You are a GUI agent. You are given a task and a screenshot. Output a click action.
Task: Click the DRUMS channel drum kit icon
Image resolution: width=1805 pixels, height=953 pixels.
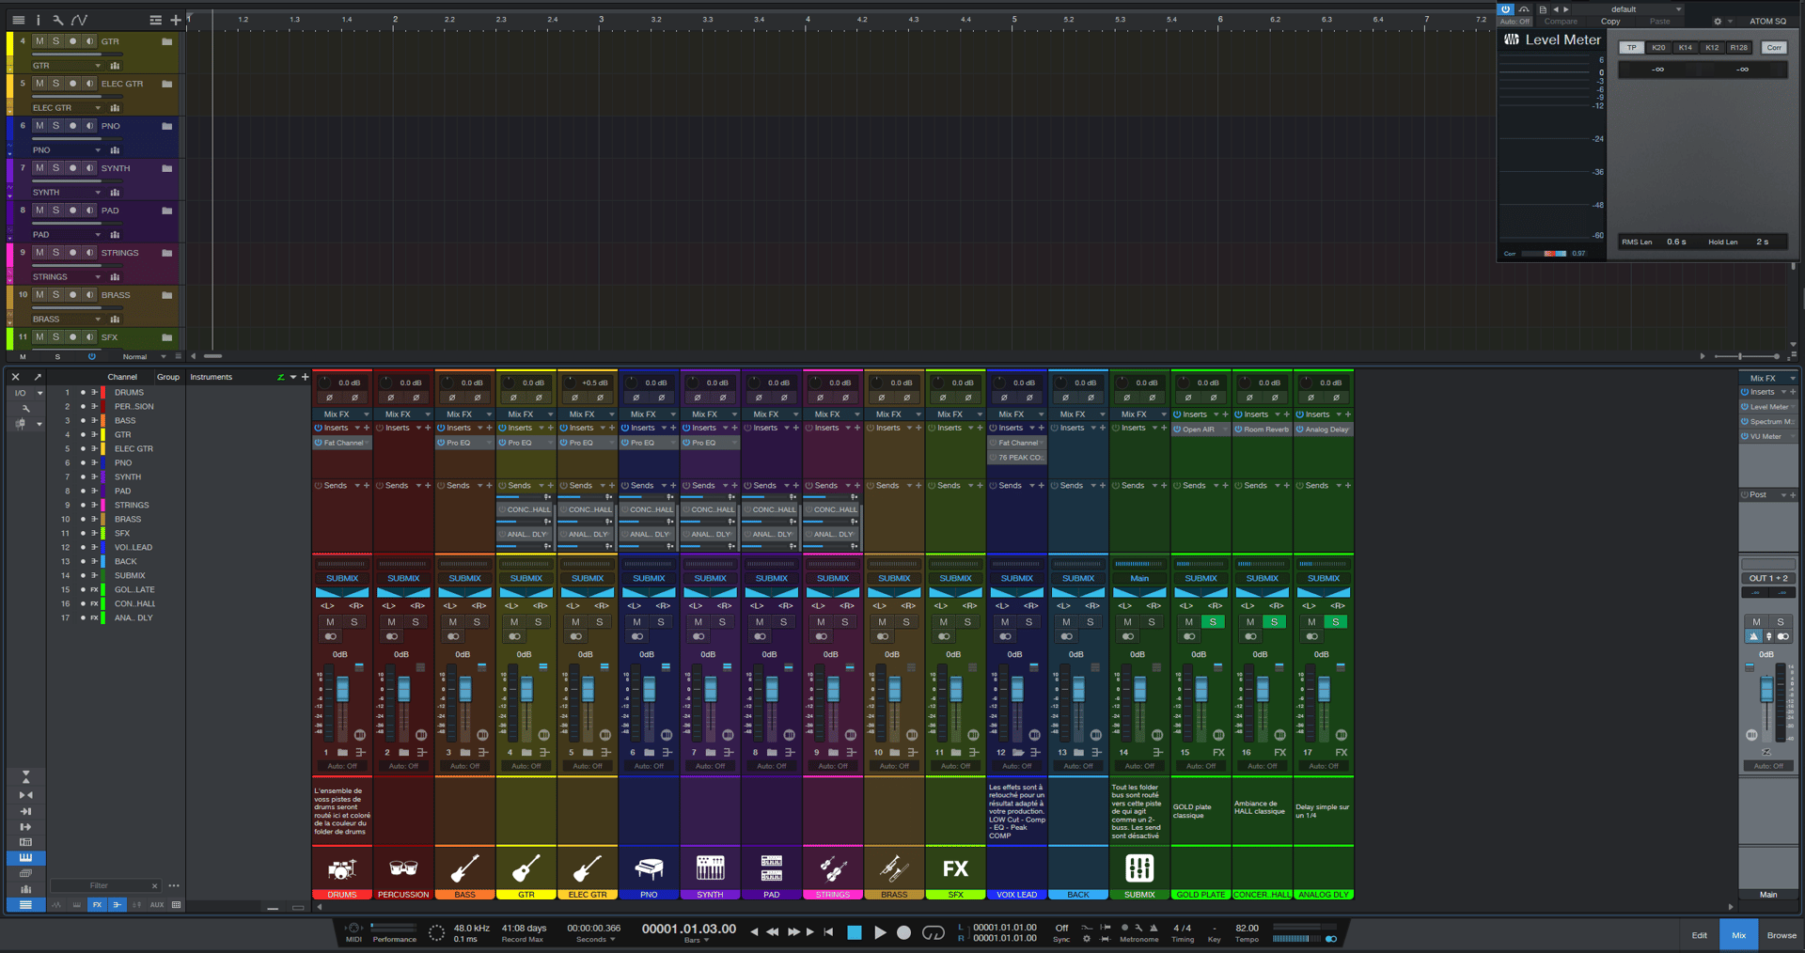(x=341, y=868)
